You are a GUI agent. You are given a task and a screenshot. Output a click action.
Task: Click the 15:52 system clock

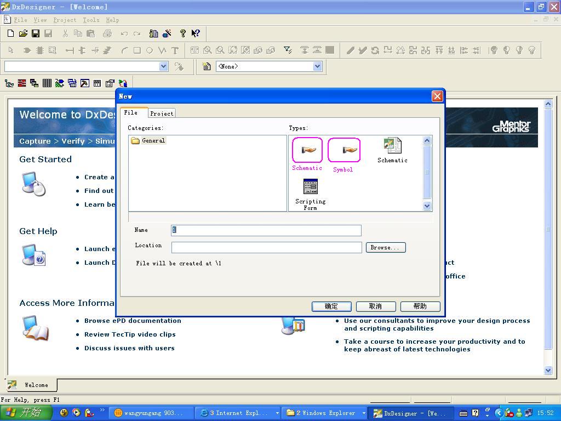(x=545, y=413)
